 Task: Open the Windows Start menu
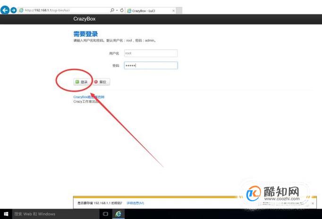point(6,214)
